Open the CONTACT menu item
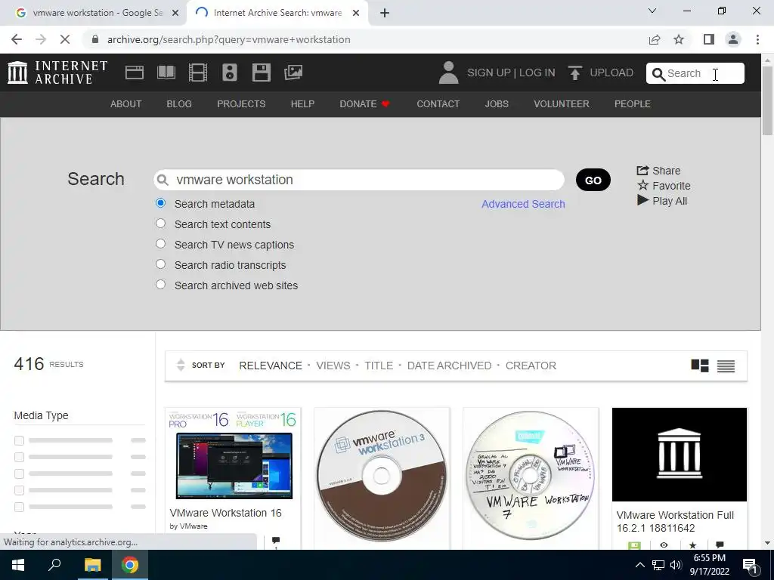The width and height of the screenshot is (774, 580). point(438,104)
